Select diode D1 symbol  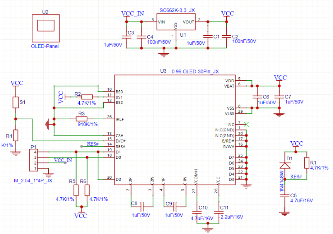285,165
